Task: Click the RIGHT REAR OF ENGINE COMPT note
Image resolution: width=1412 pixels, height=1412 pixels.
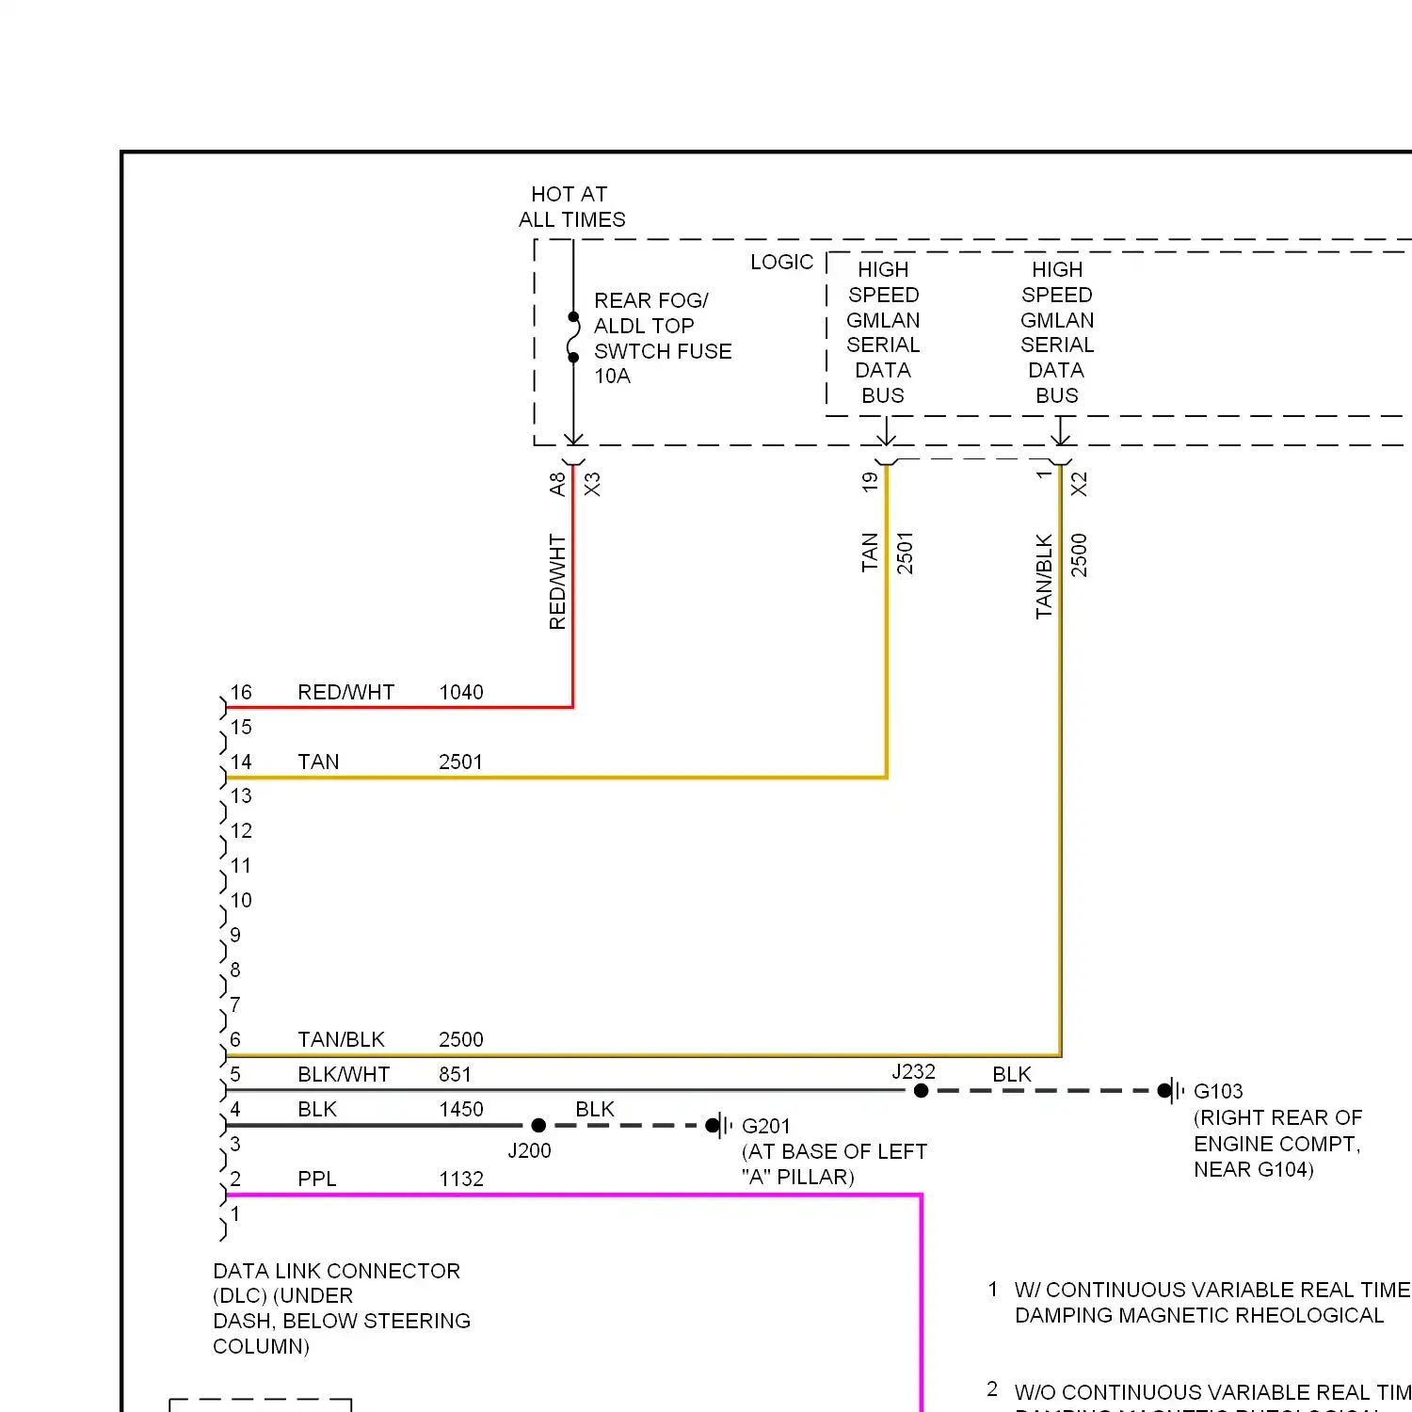Action: [x=1277, y=1144]
